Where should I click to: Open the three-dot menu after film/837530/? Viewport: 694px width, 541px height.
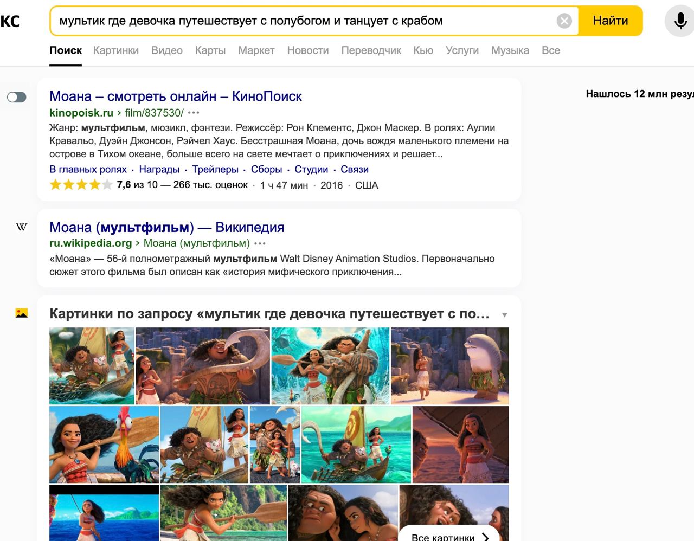coord(194,113)
